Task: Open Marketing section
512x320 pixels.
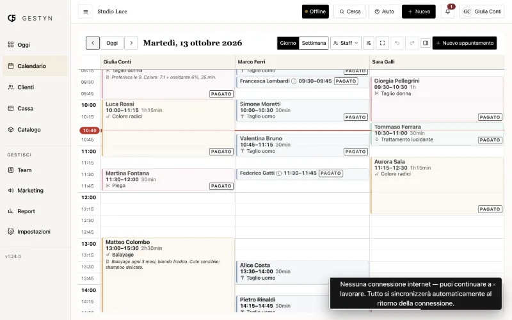Action: tap(35, 190)
